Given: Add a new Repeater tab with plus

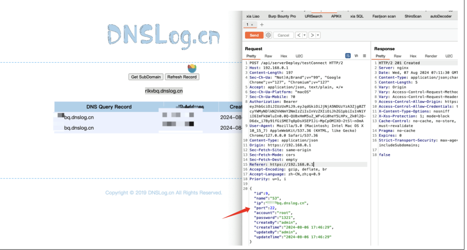Looking at the screenshot, I should 262,25.
